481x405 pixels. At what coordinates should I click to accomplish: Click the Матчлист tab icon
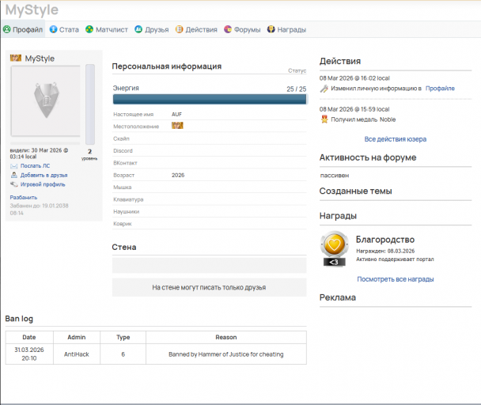(89, 29)
